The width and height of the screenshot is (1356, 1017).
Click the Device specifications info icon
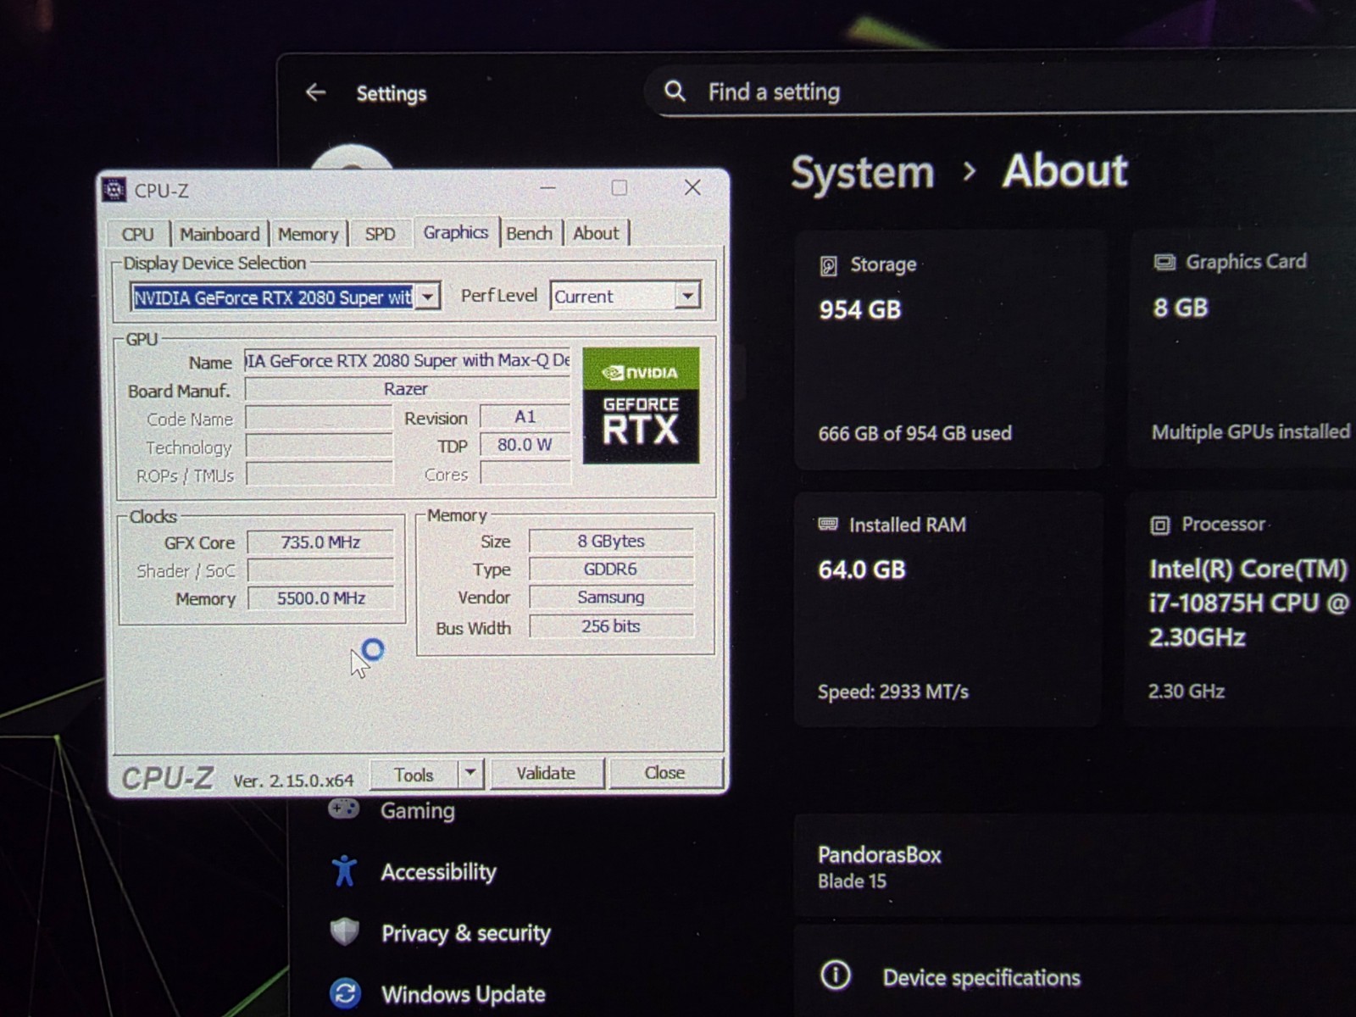[x=835, y=975]
